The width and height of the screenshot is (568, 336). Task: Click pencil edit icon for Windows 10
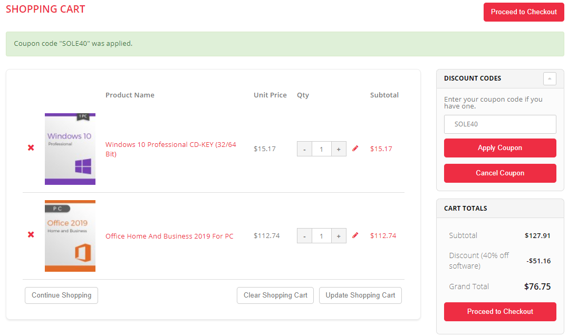[x=355, y=149]
